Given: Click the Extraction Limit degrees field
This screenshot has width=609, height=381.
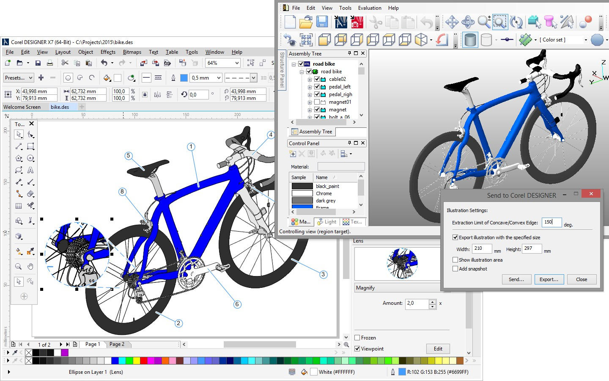Looking at the screenshot, I should pyautogui.click(x=551, y=222).
